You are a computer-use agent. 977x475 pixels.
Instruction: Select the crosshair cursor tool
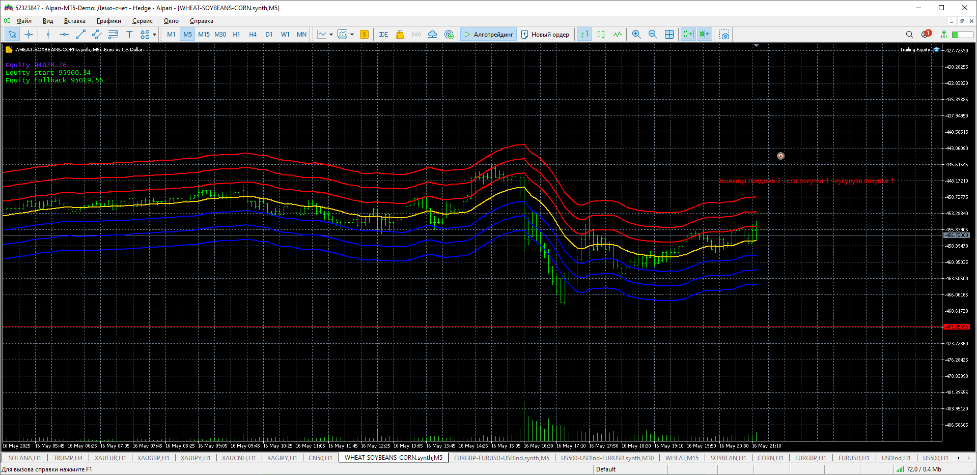point(29,35)
